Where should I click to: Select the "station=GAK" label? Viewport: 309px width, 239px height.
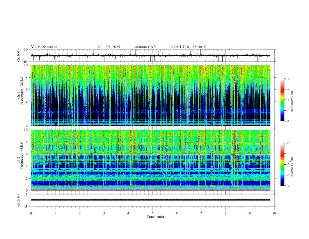coord(145,47)
